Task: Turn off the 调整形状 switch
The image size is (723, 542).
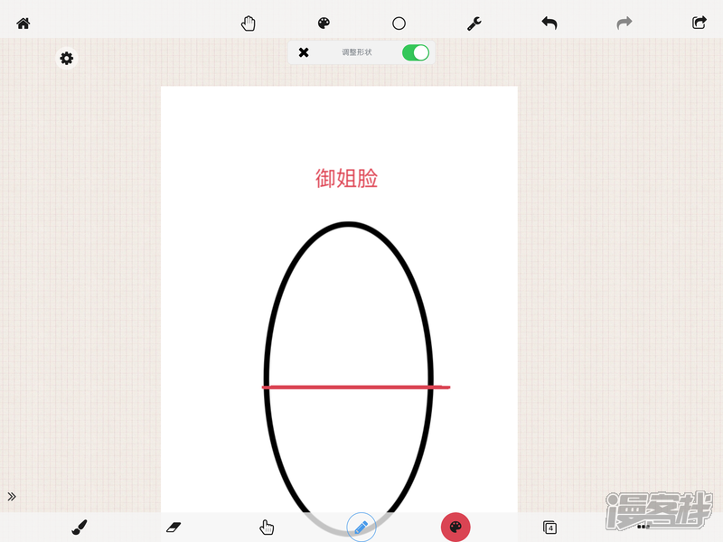Action: point(416,52)
